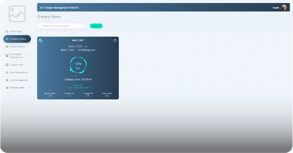Open the Guest user avatar menu
This screenshot has width=293, height=153.
pyautogui.click(x=284, y=8)
